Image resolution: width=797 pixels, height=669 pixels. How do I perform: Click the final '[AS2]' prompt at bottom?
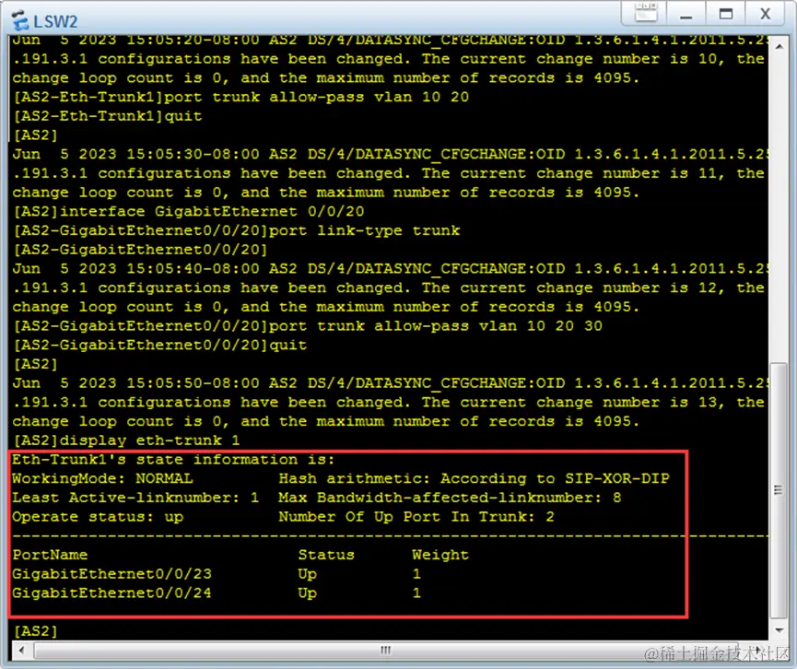36,631
